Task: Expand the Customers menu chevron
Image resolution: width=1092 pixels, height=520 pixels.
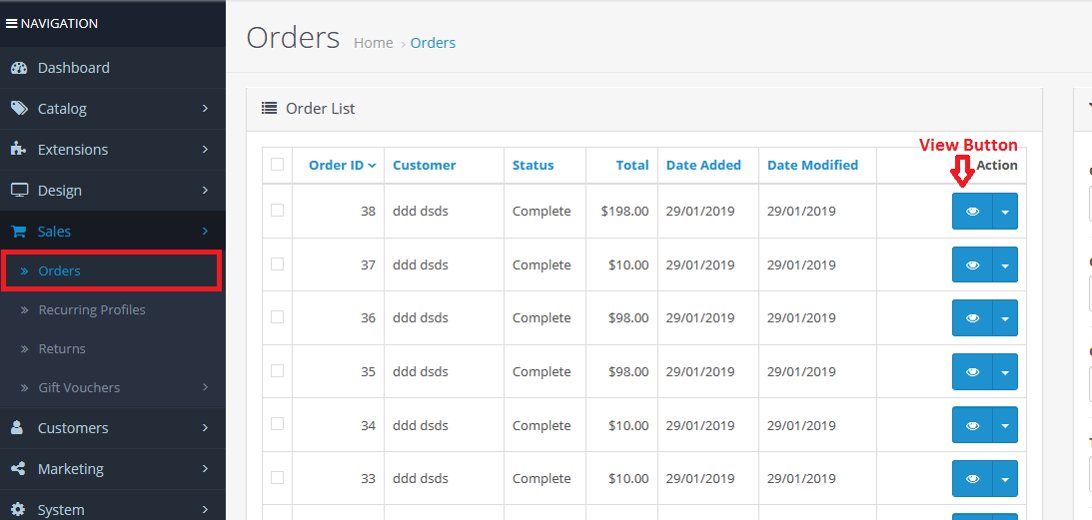Action: point(206,427)
